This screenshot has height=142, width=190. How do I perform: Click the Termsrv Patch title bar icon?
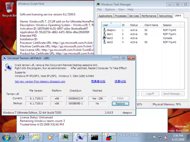tap(4, 58)
